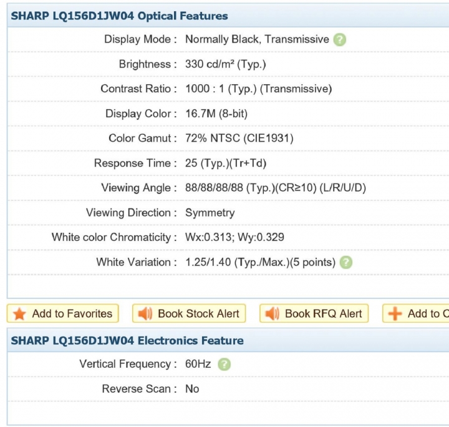Image resolution: width=449 pixels, height=427 pixels.
Task: Click the 'White color Chromaticity :' label
Action: click(115, 237)
